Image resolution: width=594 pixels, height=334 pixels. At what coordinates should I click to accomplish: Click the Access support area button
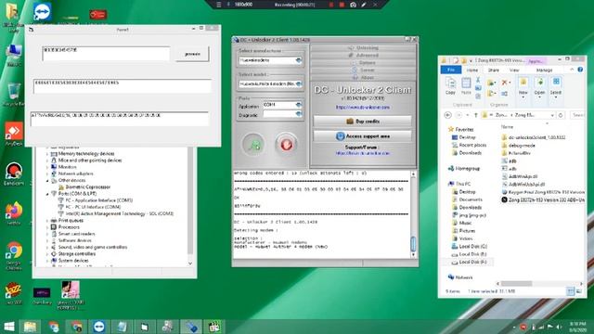[x=363, y=136]
